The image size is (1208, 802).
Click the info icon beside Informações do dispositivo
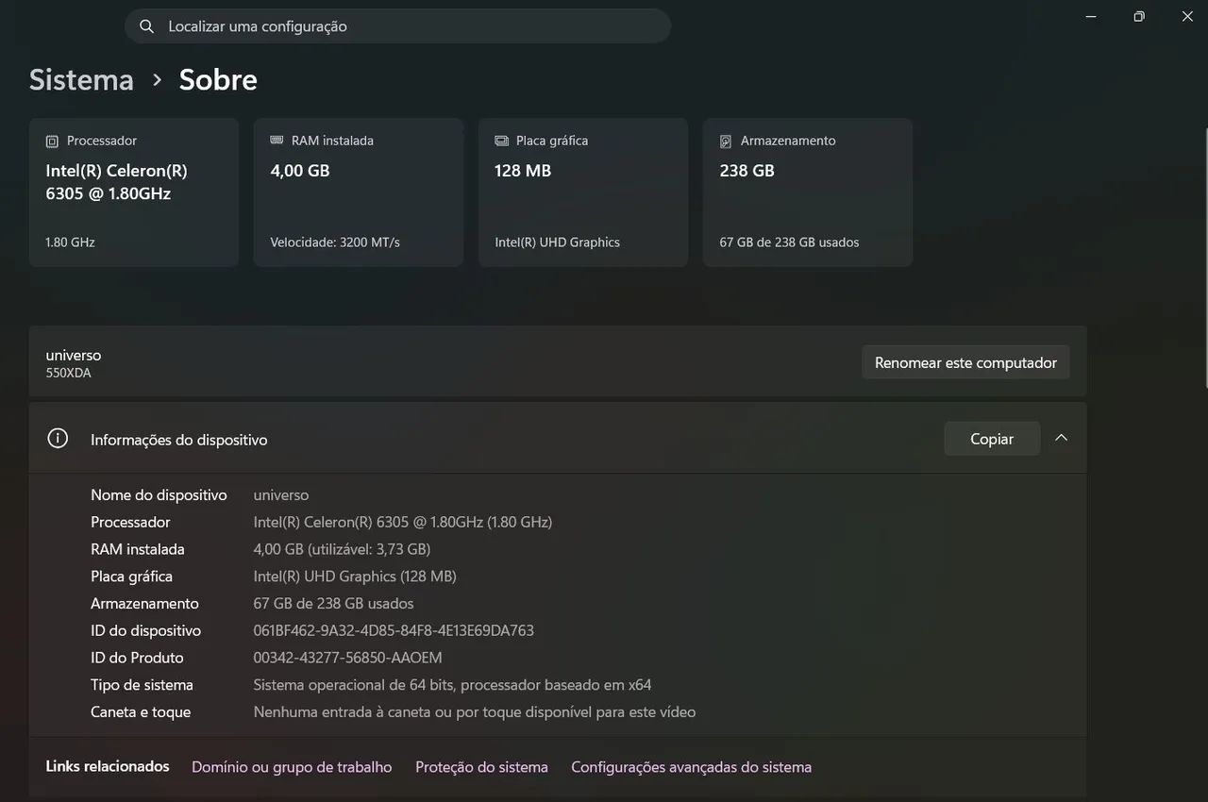pyautogui.click(x=58, y=439)
